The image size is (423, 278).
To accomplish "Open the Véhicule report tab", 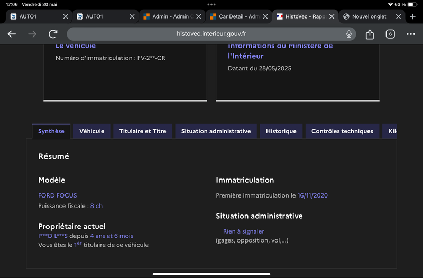I will (91, 131).
